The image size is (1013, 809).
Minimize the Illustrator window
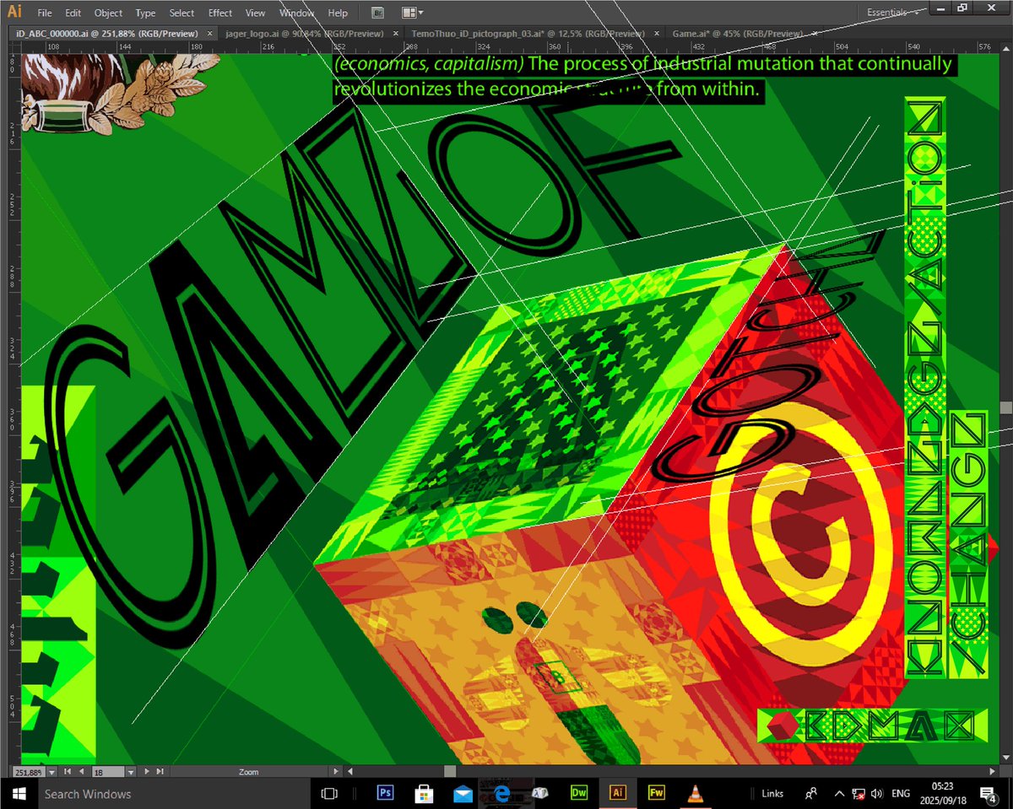940,7
